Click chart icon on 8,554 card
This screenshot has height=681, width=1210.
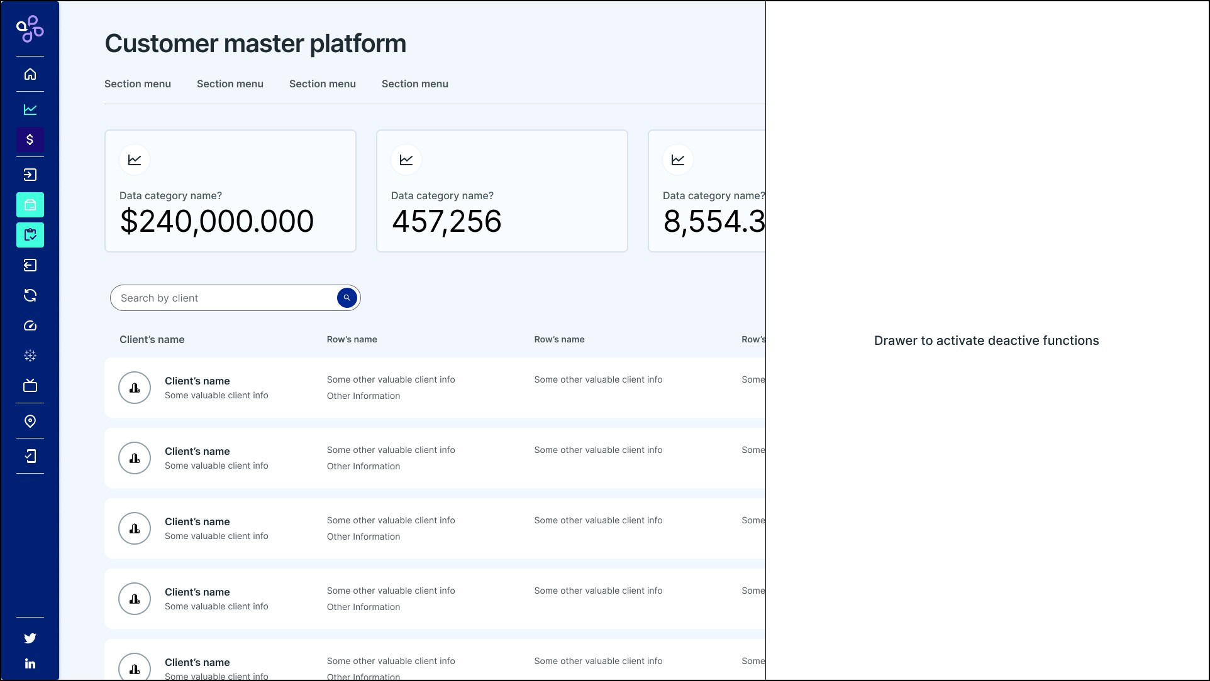pyautogui.click(x=678, y=160)
